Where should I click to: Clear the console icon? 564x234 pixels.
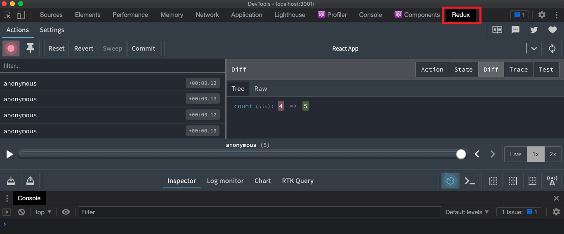tap(21, 212)
